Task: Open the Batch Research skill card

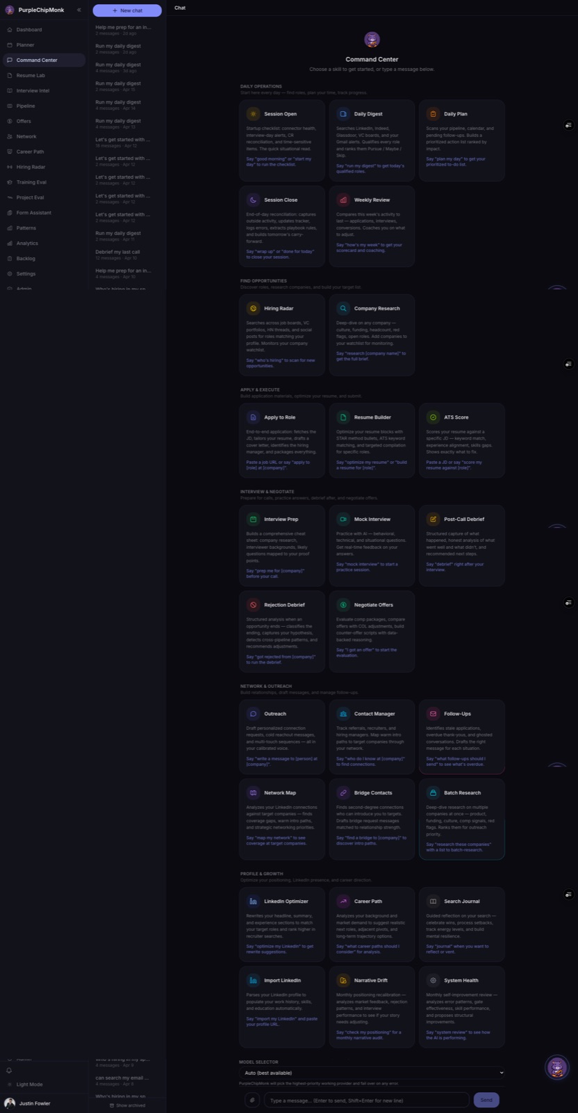Action: pyautogui.click(x=461, y=819)
